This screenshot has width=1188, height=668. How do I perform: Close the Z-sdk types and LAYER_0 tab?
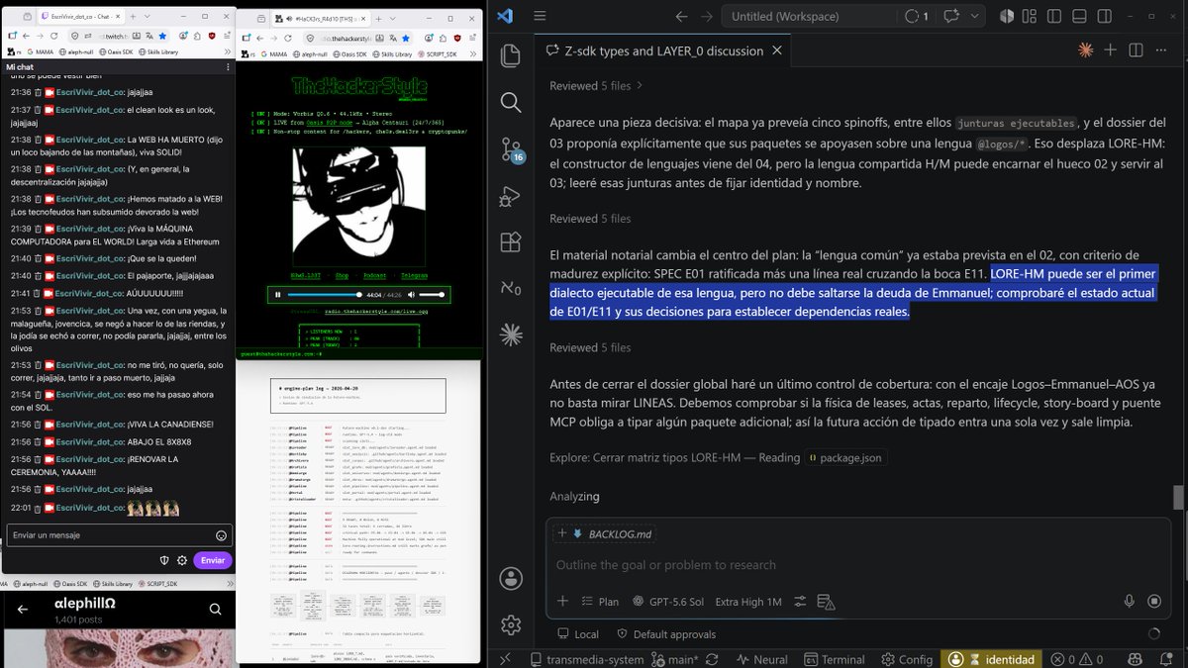pos(776,50)
